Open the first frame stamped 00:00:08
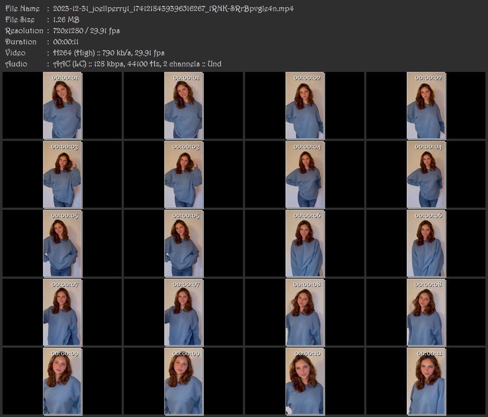Viewport: 488px width, 417px height. click(305, 312)
